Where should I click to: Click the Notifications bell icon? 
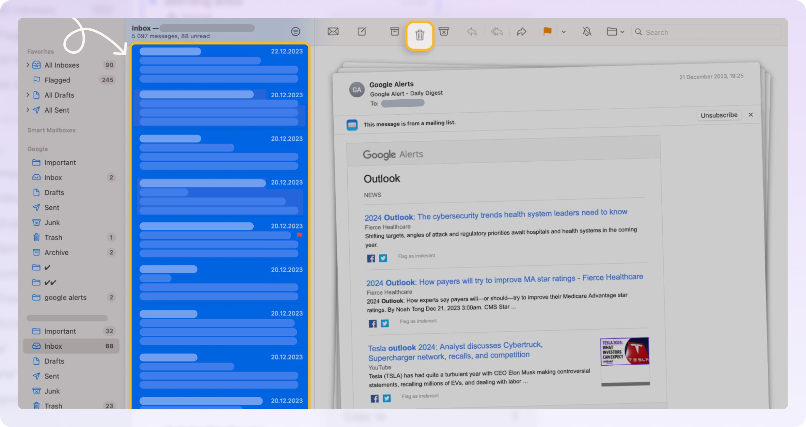586,32
